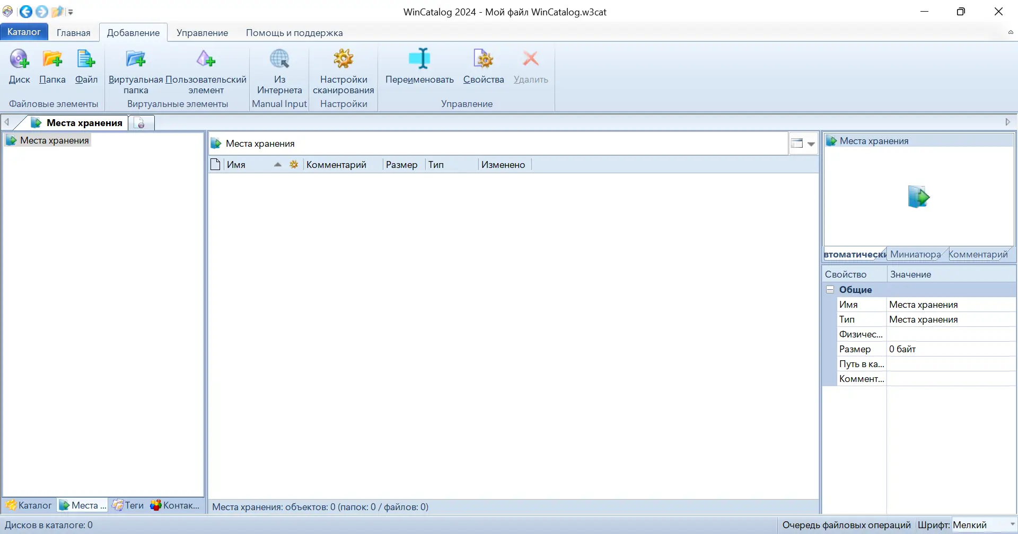Open the Свойства properties icon
This screenshot has width=1018, height=534.
tap(484, 59)
